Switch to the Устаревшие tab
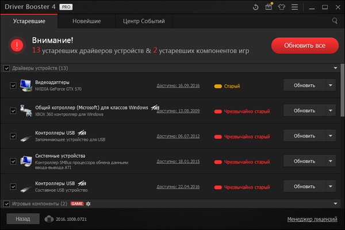 click(x=29, y=21)
